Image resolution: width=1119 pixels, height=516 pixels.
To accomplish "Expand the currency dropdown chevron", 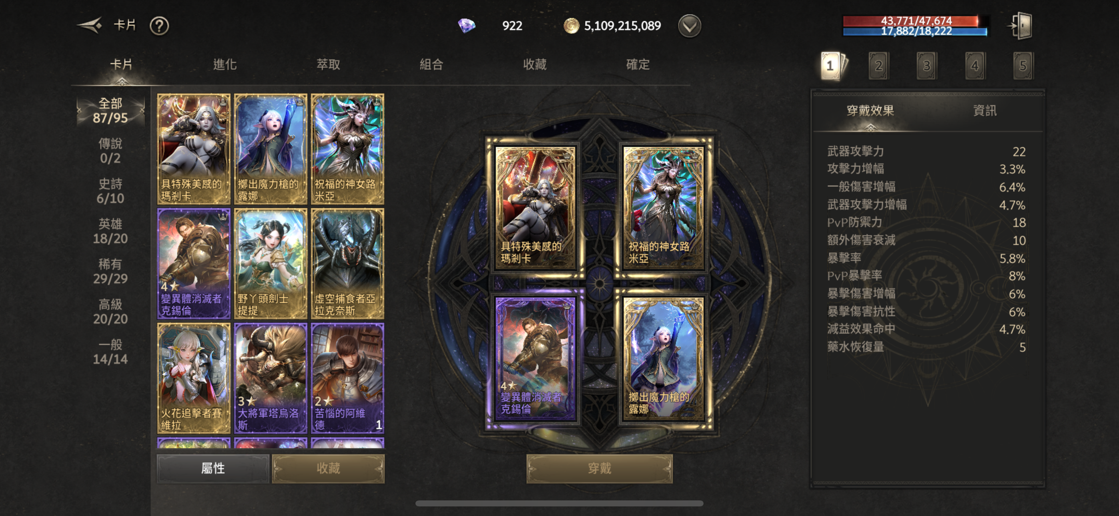I will tap(690, 26).
